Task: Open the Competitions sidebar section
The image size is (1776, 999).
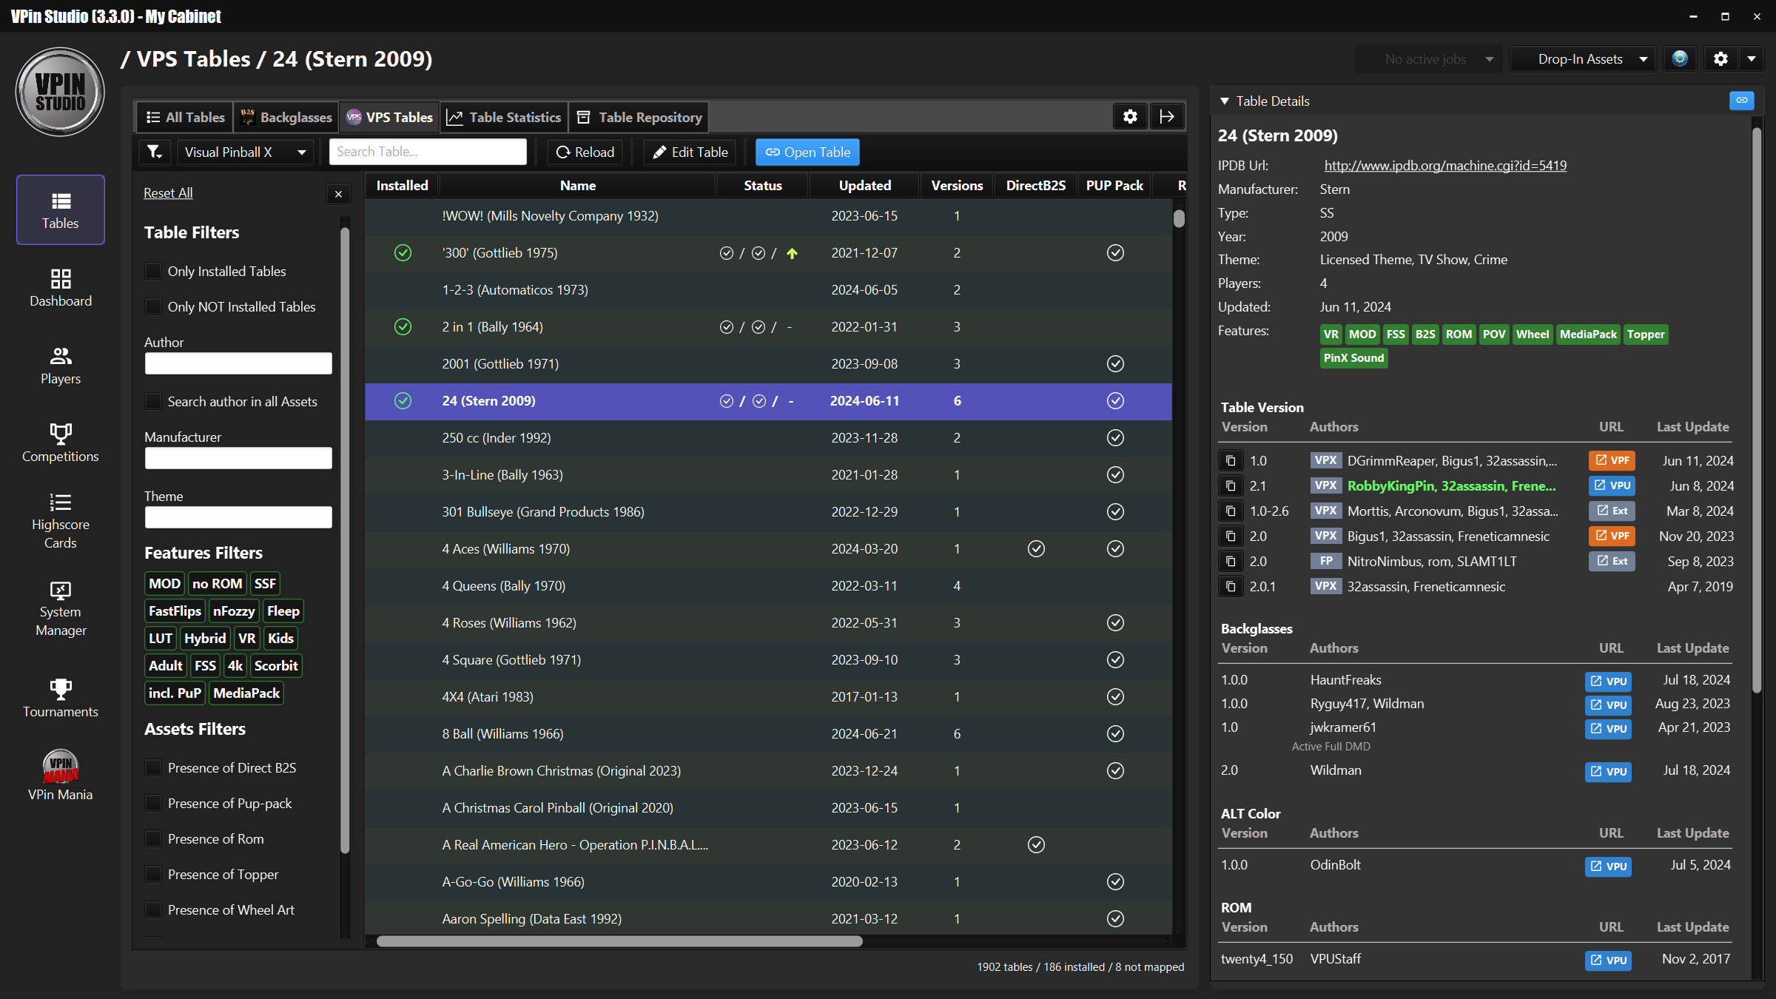Action: 61,443
